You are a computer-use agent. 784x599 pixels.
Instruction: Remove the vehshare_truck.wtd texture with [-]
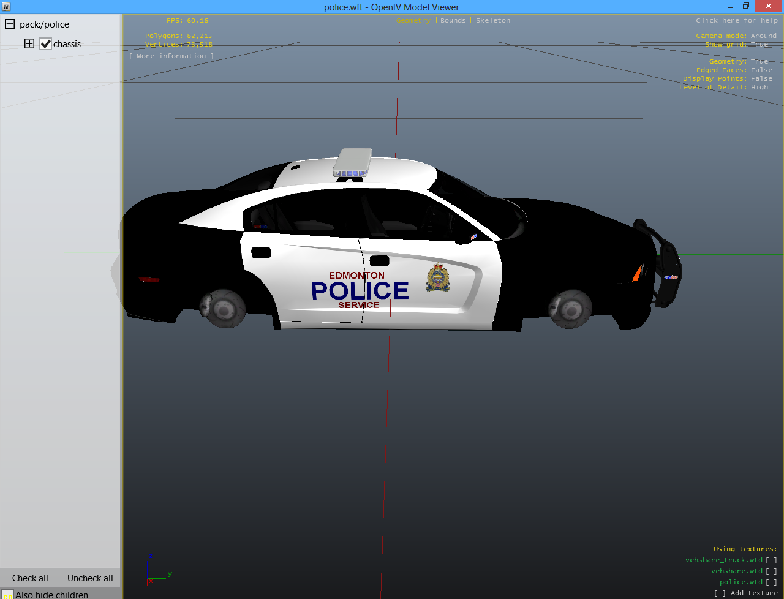[772, 560]
